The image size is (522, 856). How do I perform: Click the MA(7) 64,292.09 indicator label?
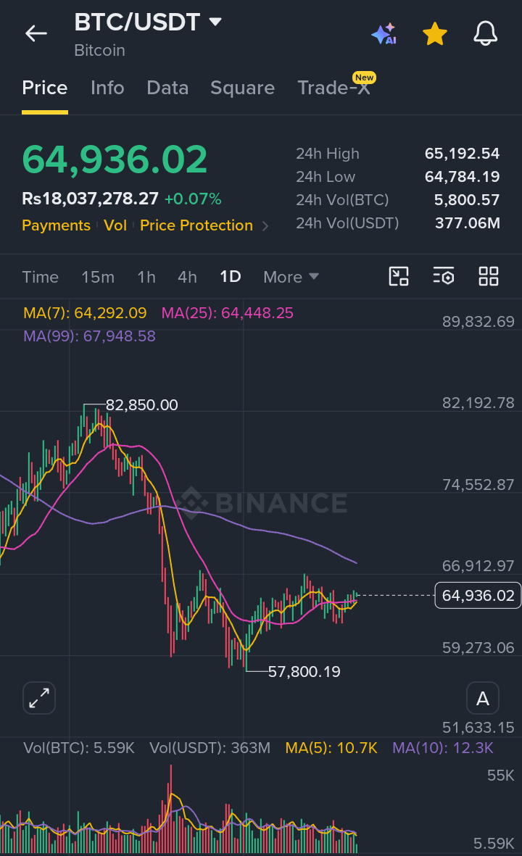(x=85, y=313)
